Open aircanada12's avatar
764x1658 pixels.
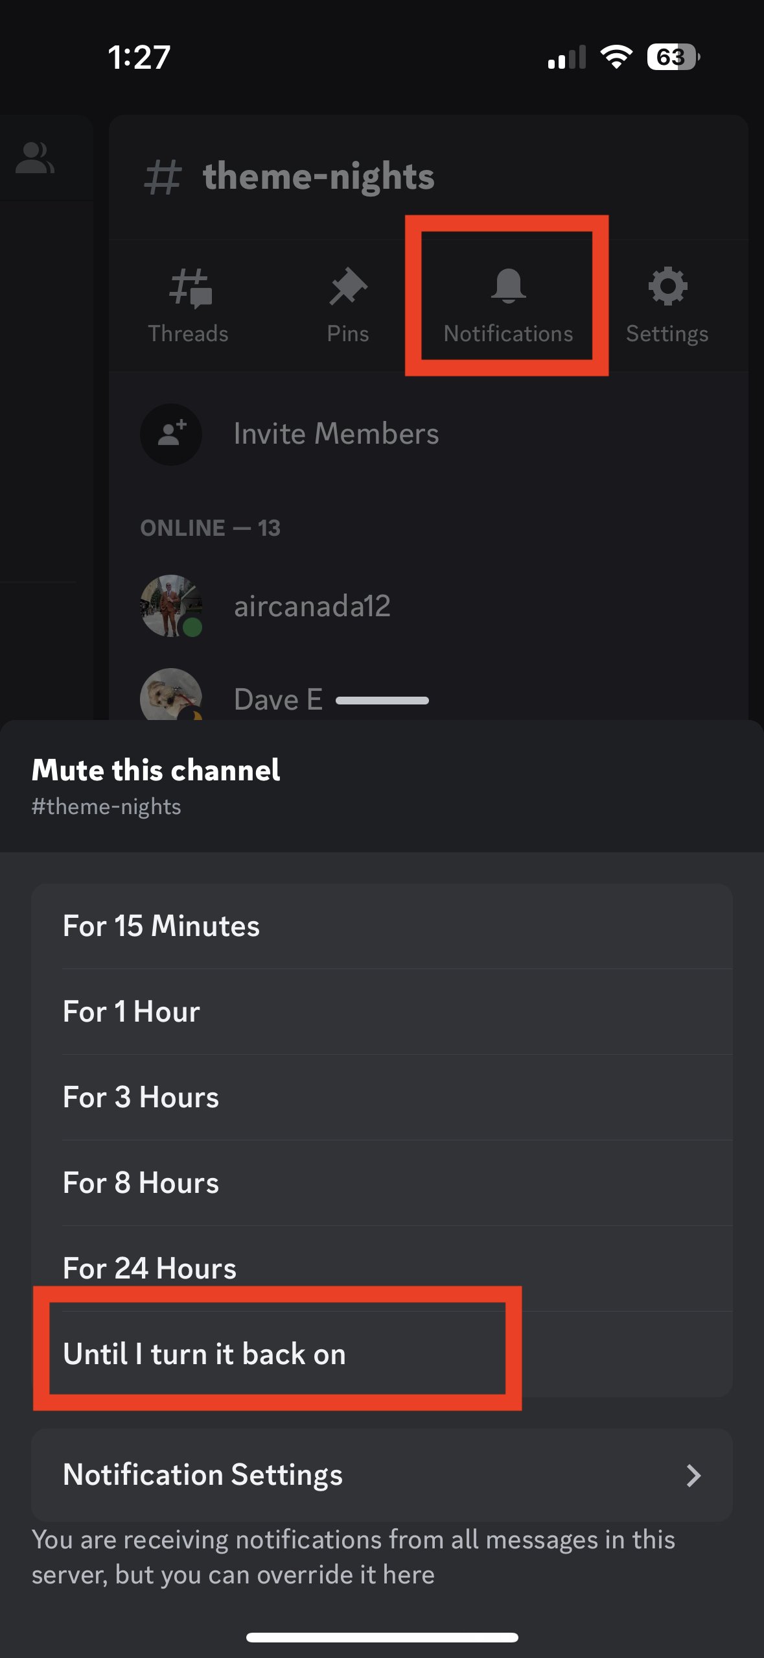pyautogui.click(x=171, y=605)
